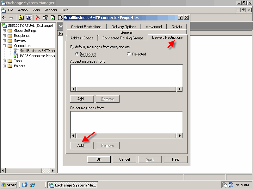This screenshot has height=189, width=253.
Task: Click the red Delete X toolbar icon
Action: (x=38, y=18)
